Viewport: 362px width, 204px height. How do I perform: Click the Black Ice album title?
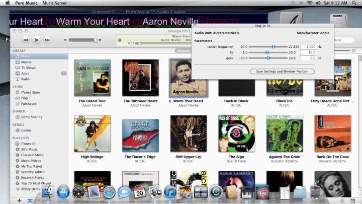pos(284,101)
